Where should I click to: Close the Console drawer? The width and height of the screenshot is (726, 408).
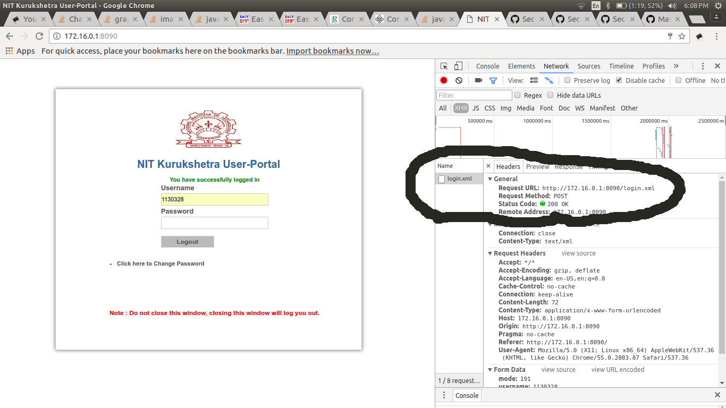[717, 395]
